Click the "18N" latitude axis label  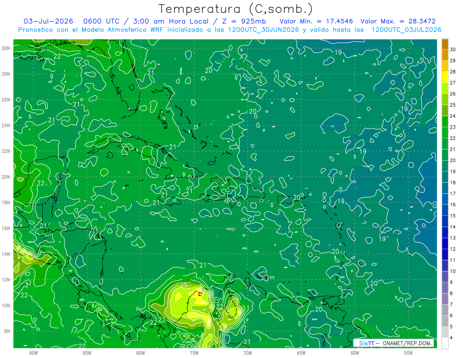[7, 202]
